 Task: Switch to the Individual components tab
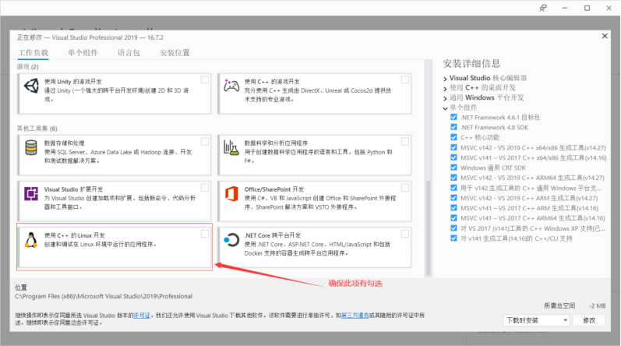tap(83, 53)
